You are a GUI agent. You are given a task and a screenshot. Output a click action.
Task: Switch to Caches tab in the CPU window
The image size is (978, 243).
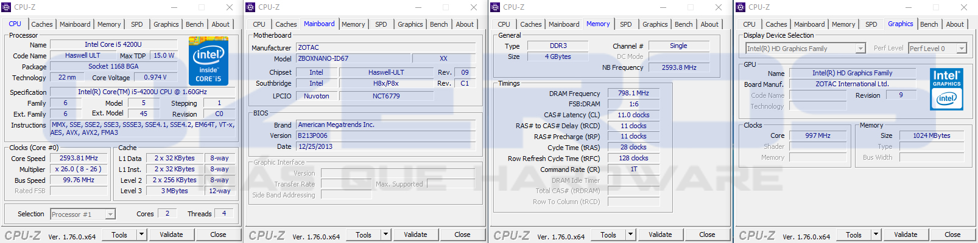point(42,24)
